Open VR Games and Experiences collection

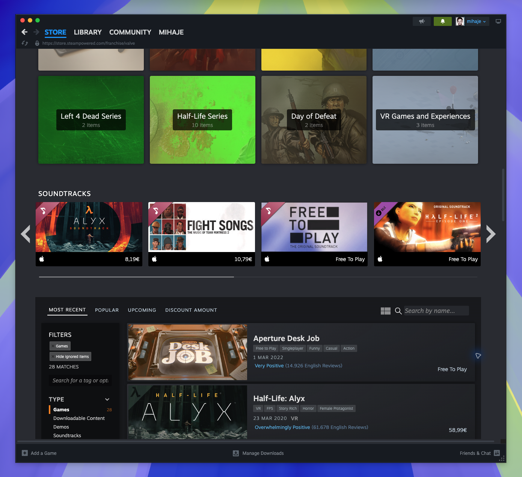pyautogui.click(x=425, y=120)
